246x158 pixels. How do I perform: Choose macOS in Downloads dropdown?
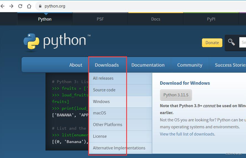(120, 113)
